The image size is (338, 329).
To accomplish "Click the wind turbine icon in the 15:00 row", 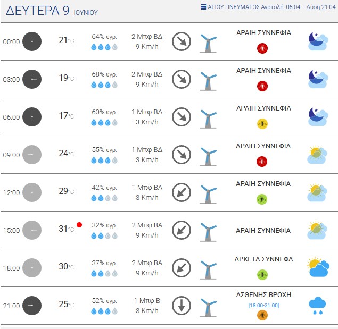I will pos(208,232).
